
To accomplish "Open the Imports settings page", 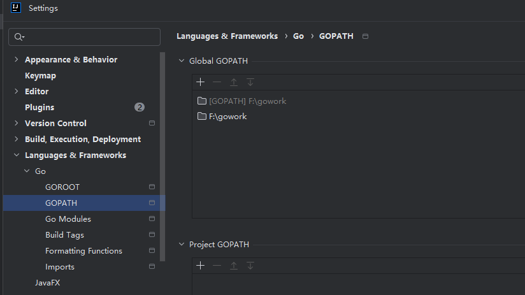I will [60, 267].
